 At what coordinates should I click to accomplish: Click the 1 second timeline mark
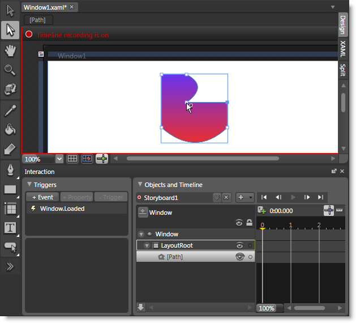click(290, 226)
